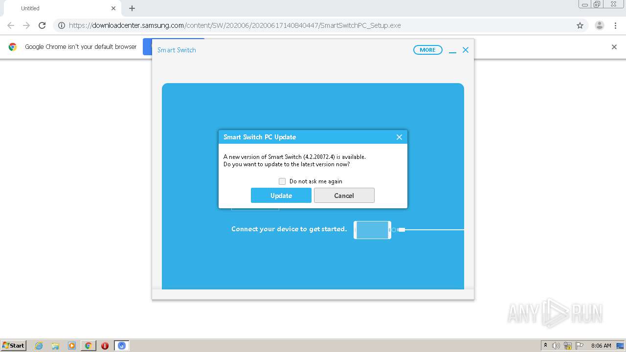This screenshot has height=352, width=626.
Task: Open a new Chrome tab
Action: 132,8
